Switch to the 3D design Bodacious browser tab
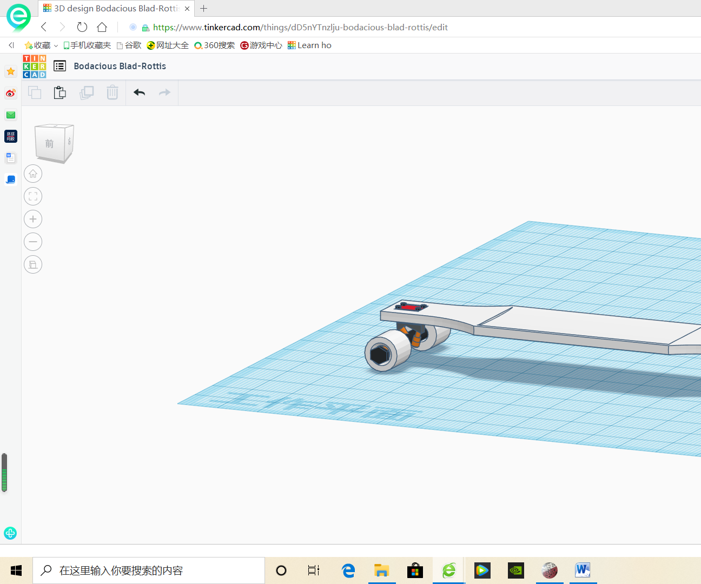The image size is (701, 584). [117, 8]
